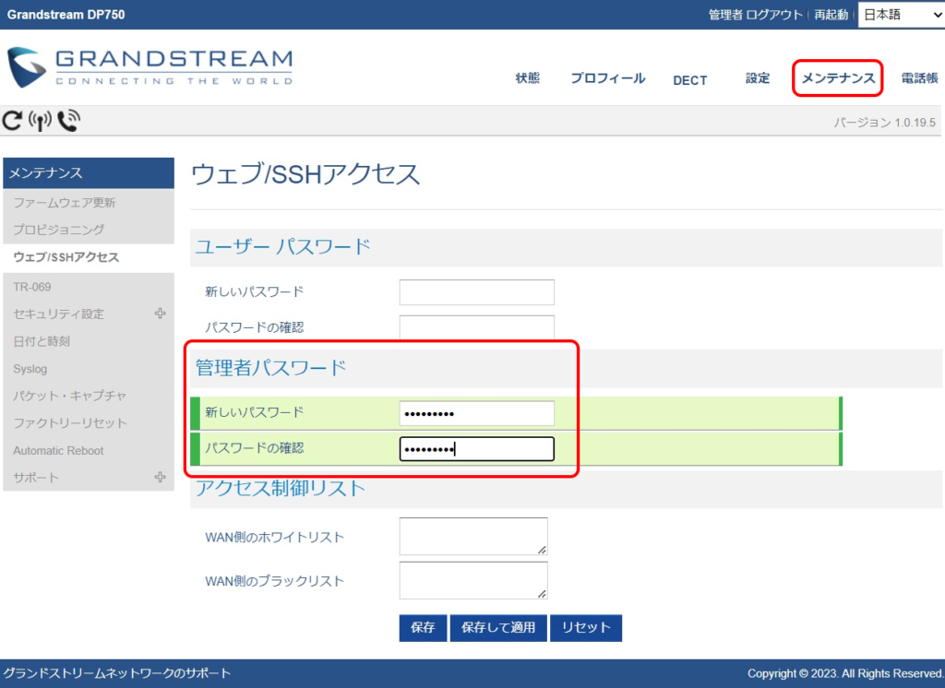This screenshot has height=688, width=945.
Task: Click the Grandstream logo
Action: (x=150, y=66)
